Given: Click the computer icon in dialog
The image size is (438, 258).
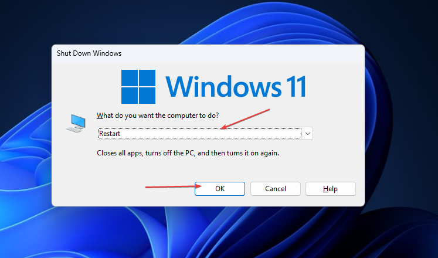Looking at the screenshot, I should [x=76, y=123].
